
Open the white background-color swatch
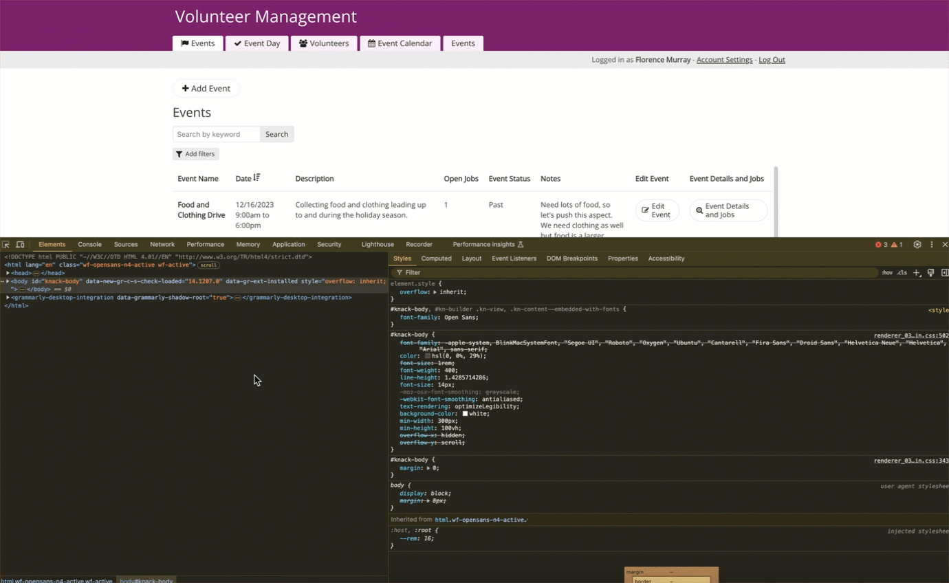465,414
